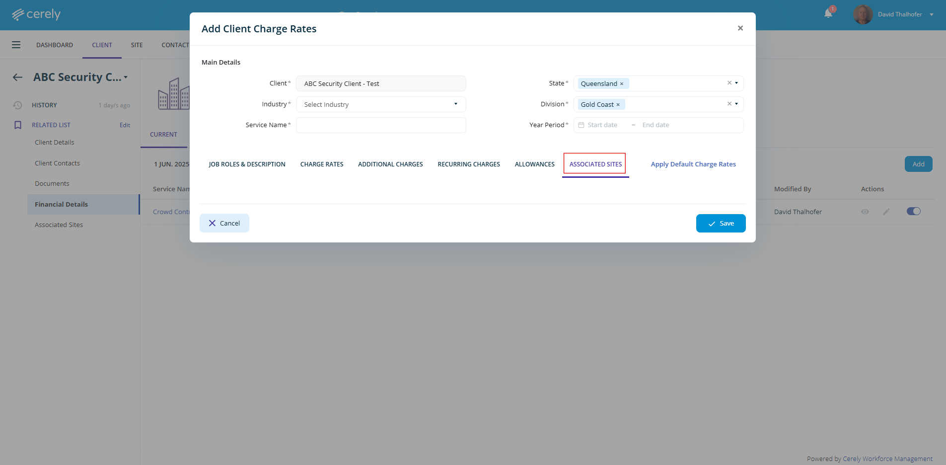
Task: Click the pencil edit icon in Actions
Action: pos(886,212)
